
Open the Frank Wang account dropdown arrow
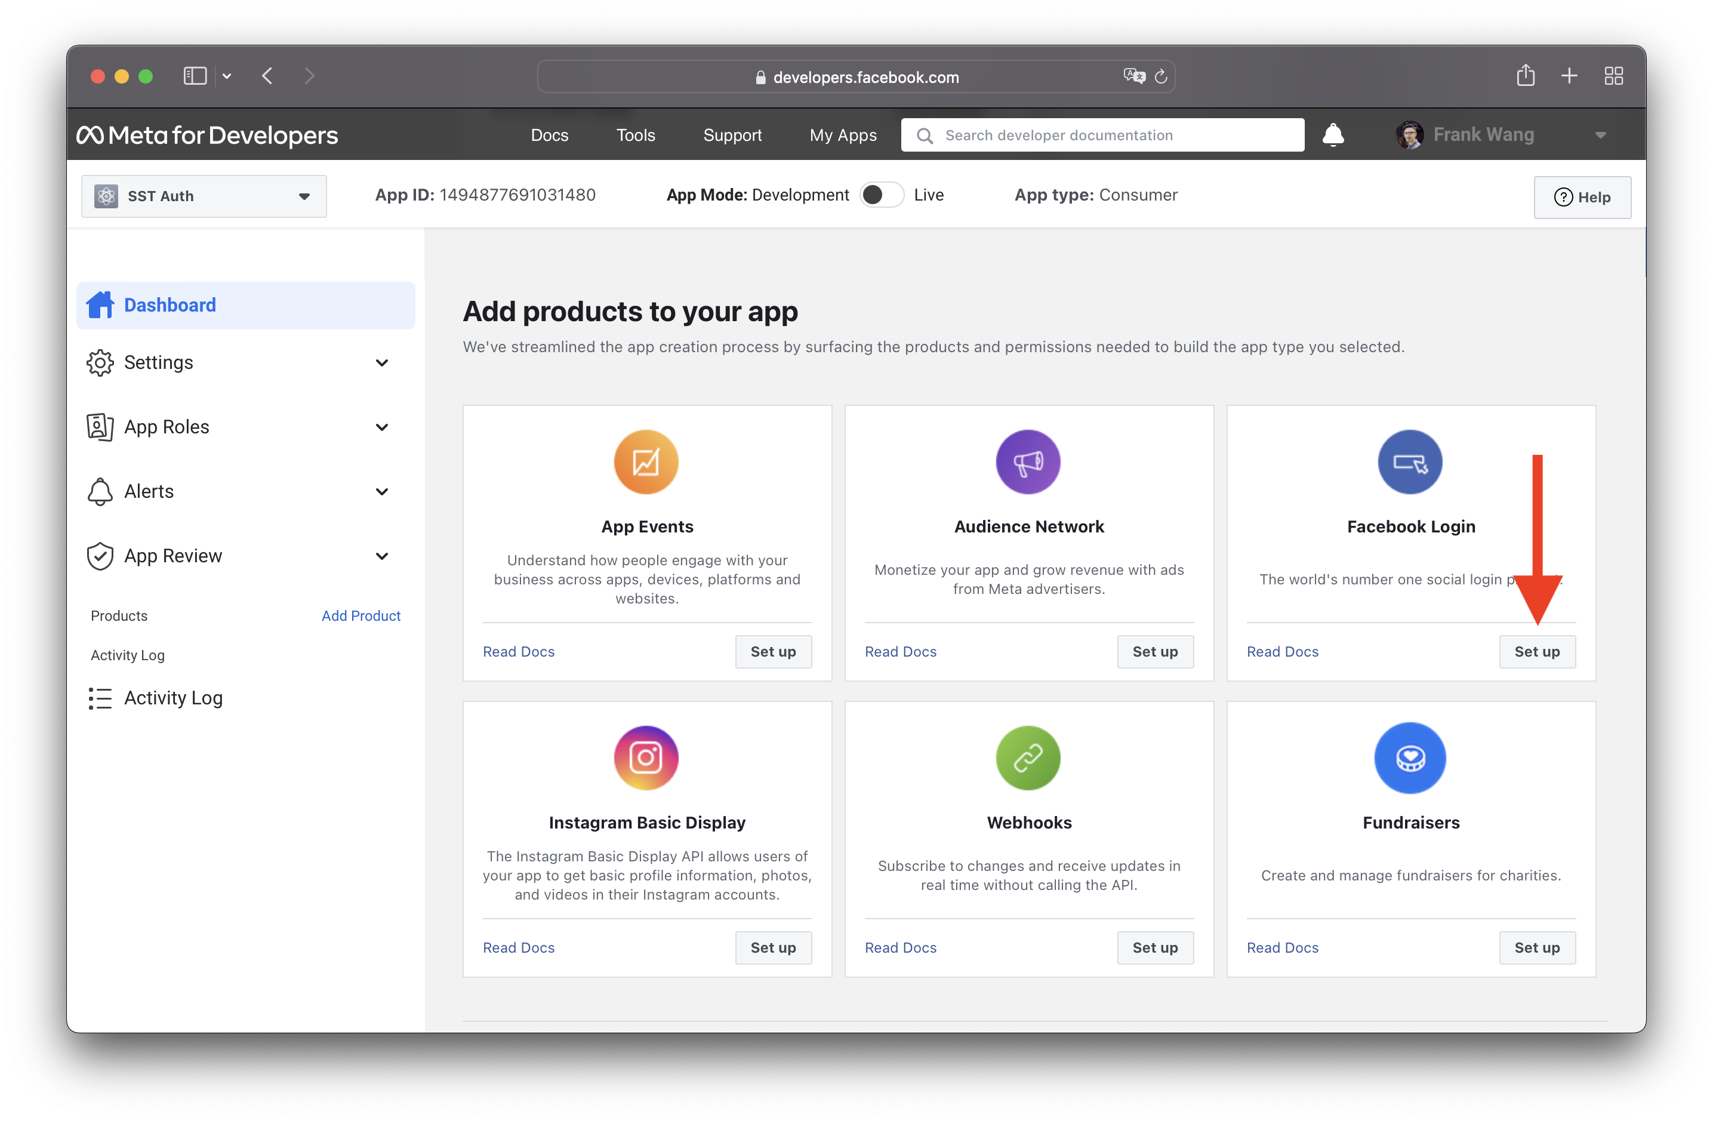(1600, 135)
